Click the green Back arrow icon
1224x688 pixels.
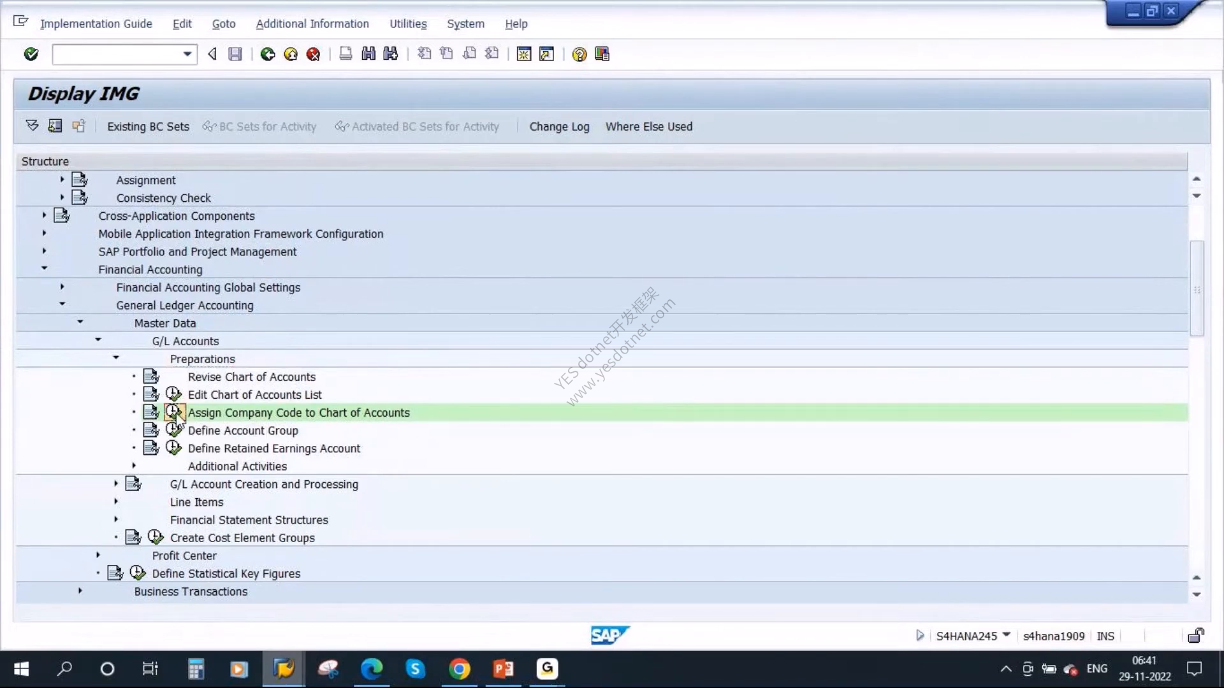[x=268, y=54]
